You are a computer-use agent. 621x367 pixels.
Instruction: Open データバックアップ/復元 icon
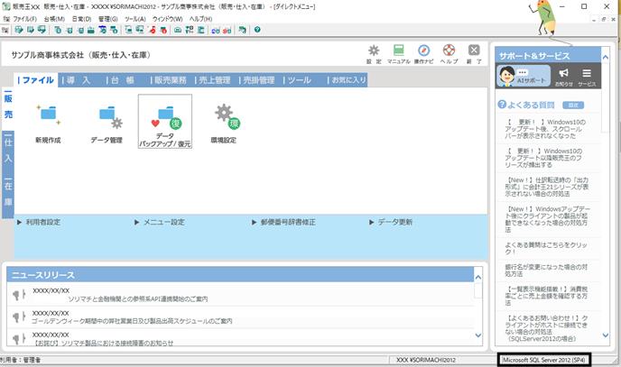coord(165,122)
